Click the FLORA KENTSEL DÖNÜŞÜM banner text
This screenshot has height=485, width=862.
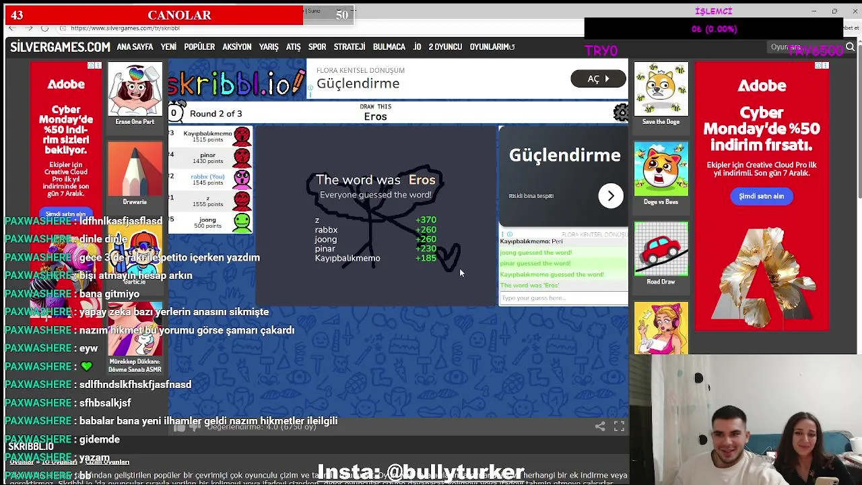pos(360,70)
